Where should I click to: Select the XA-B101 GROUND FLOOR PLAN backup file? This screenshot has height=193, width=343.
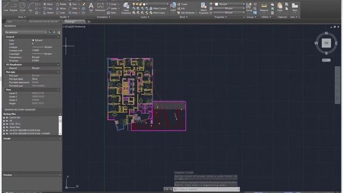25,130
